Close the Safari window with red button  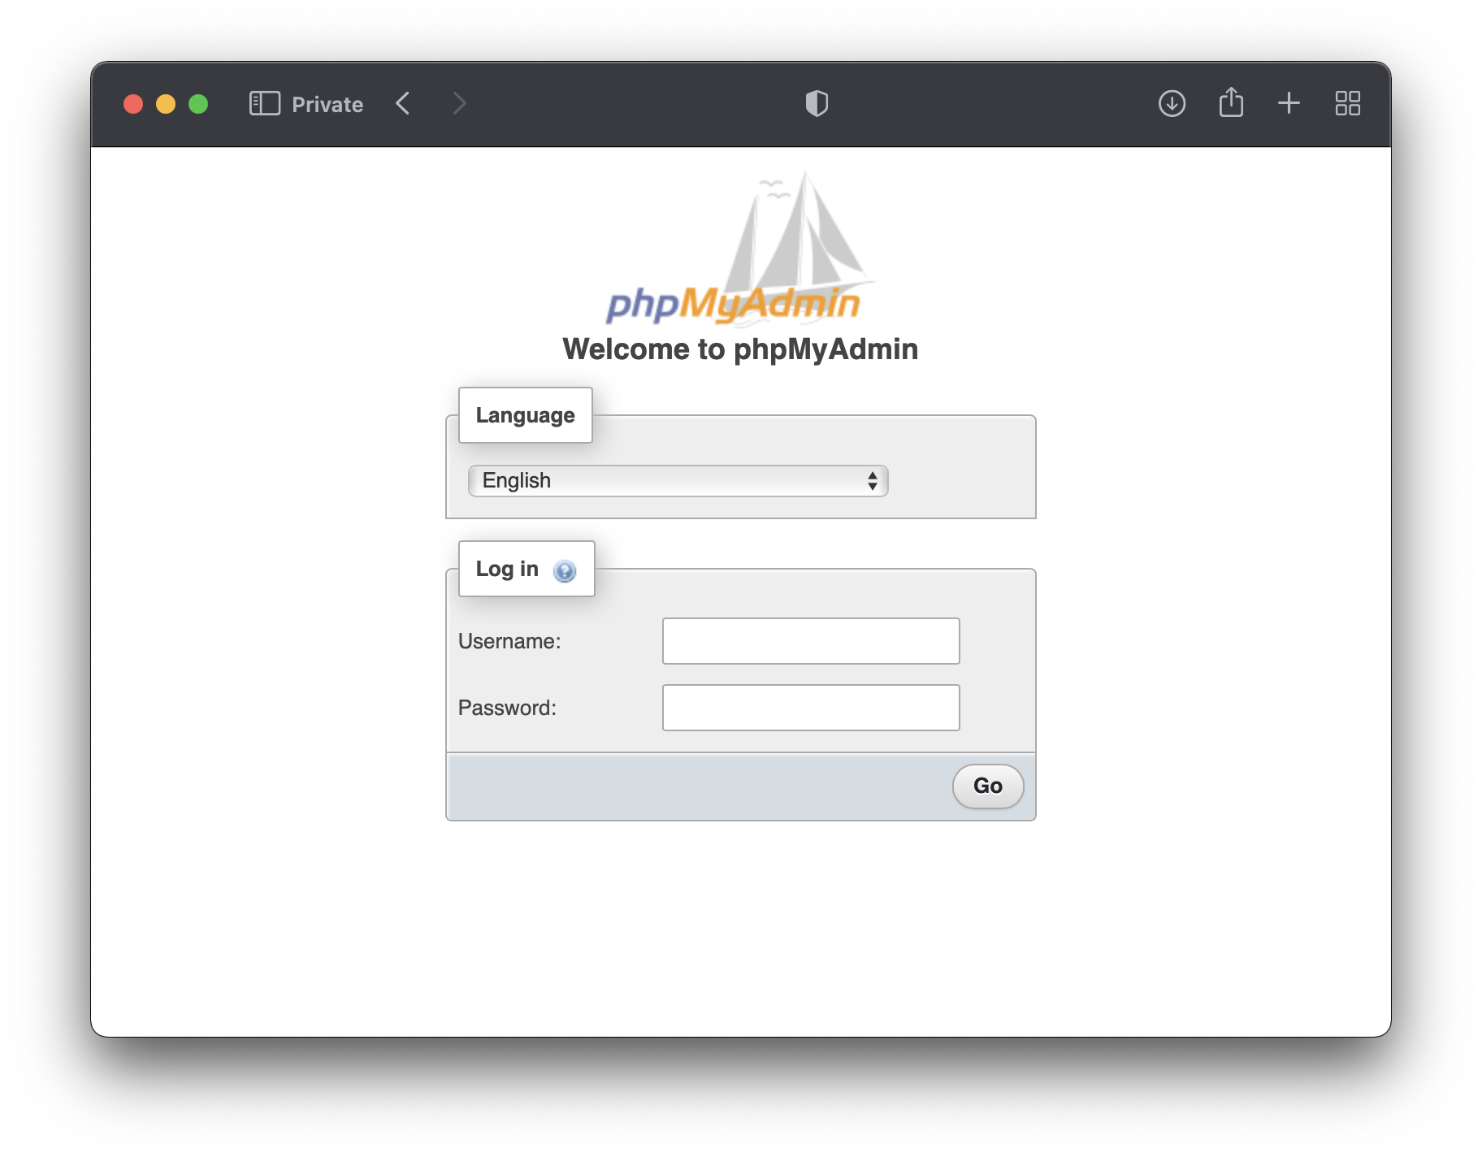[x=133, y=105]
